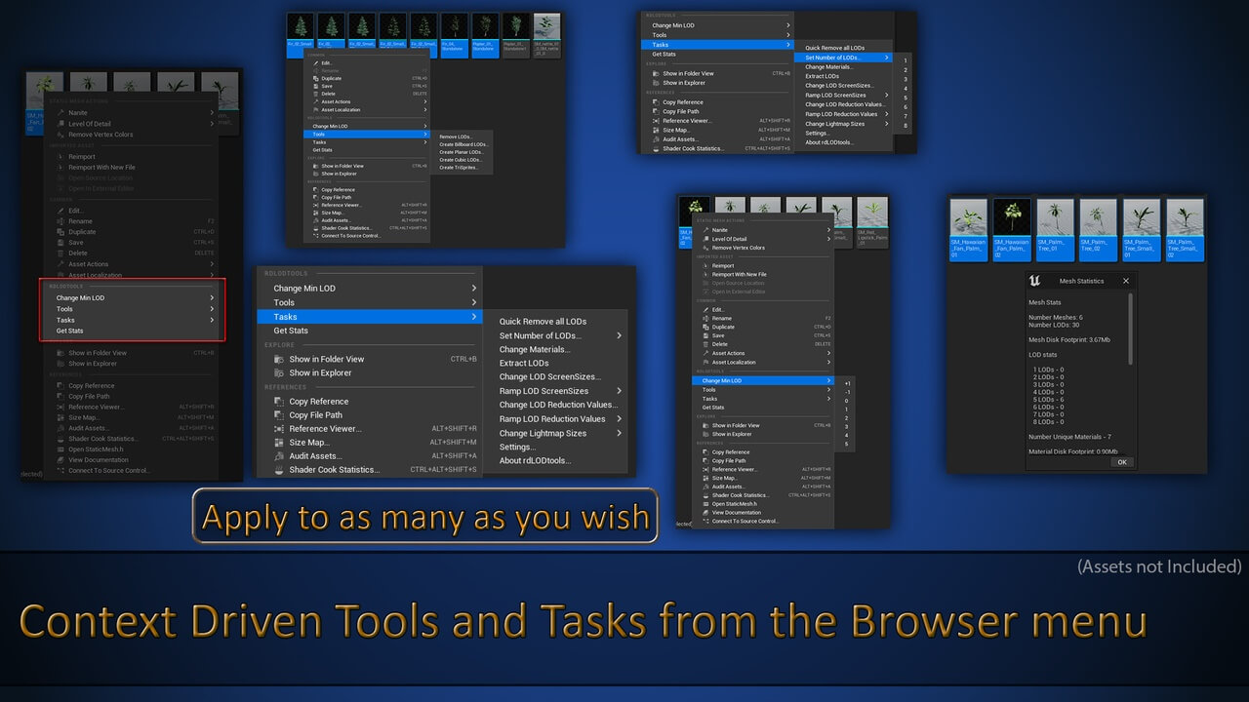Screen dimensions: 1249x702
Task: Pick +1 in the Change Min LOD submenu
Action: point(847,383)
